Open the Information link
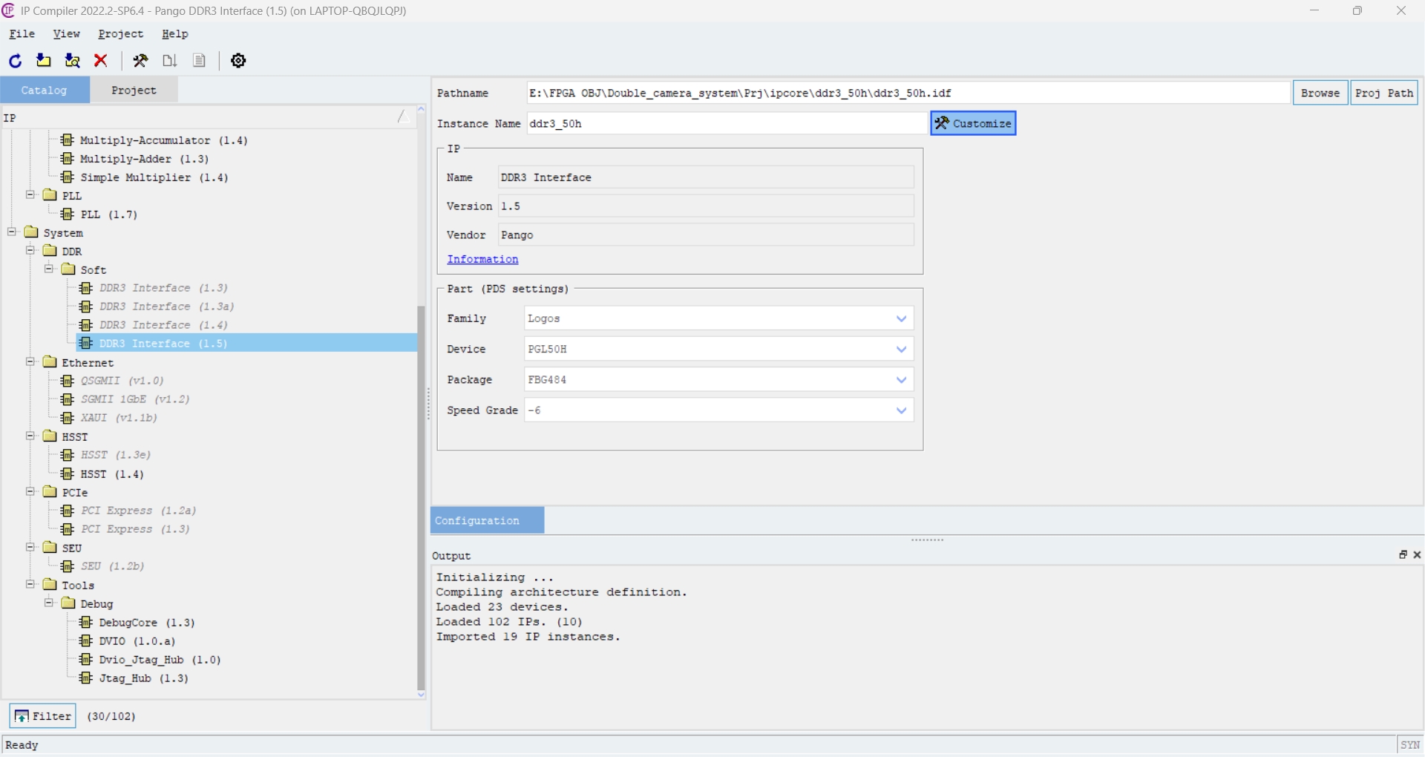 (x=482, y=259)
